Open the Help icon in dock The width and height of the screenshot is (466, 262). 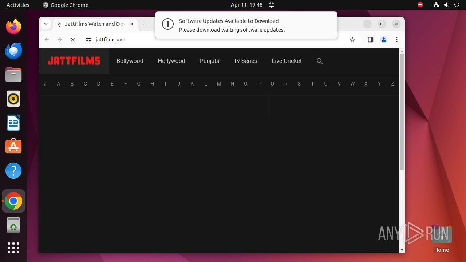click(x=13, y=171)
